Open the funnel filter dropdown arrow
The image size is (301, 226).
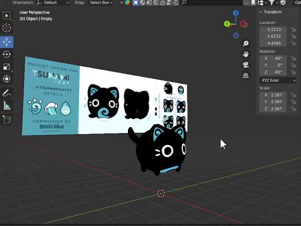pyautogui.click(x=277, y=3)
